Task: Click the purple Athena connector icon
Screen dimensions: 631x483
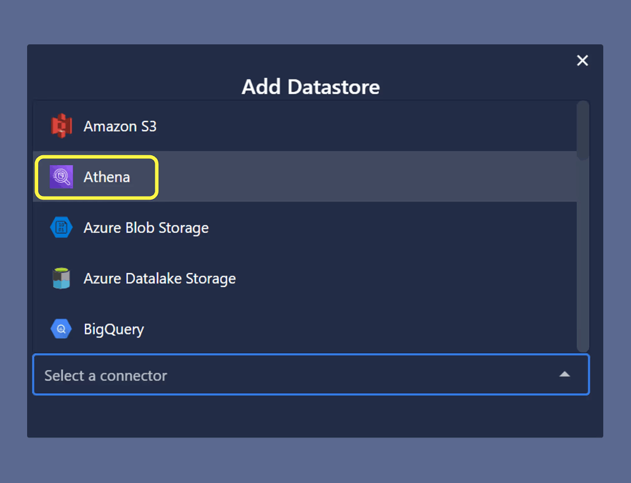Action: 61,177
